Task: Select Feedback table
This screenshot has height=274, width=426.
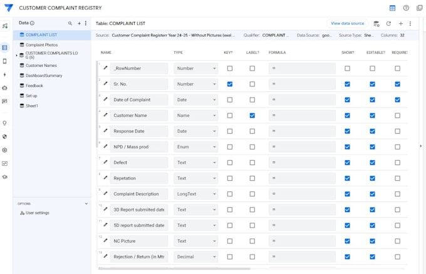Action: pyautogui.click(x=52, y=86)
